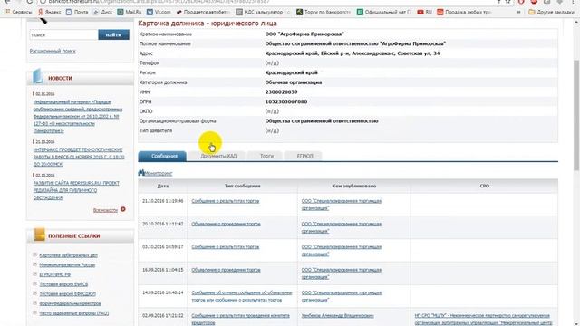Open the Мониторинг link
The width and height of the screenshot is (580, 326).
159,173
